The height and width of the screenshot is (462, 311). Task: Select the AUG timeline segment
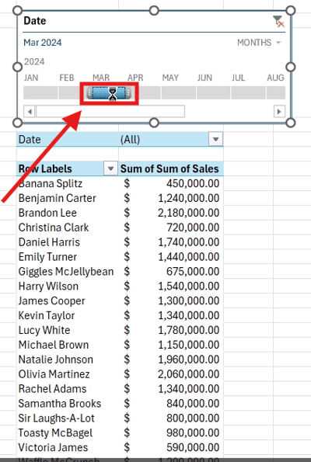tap(276, 92)
